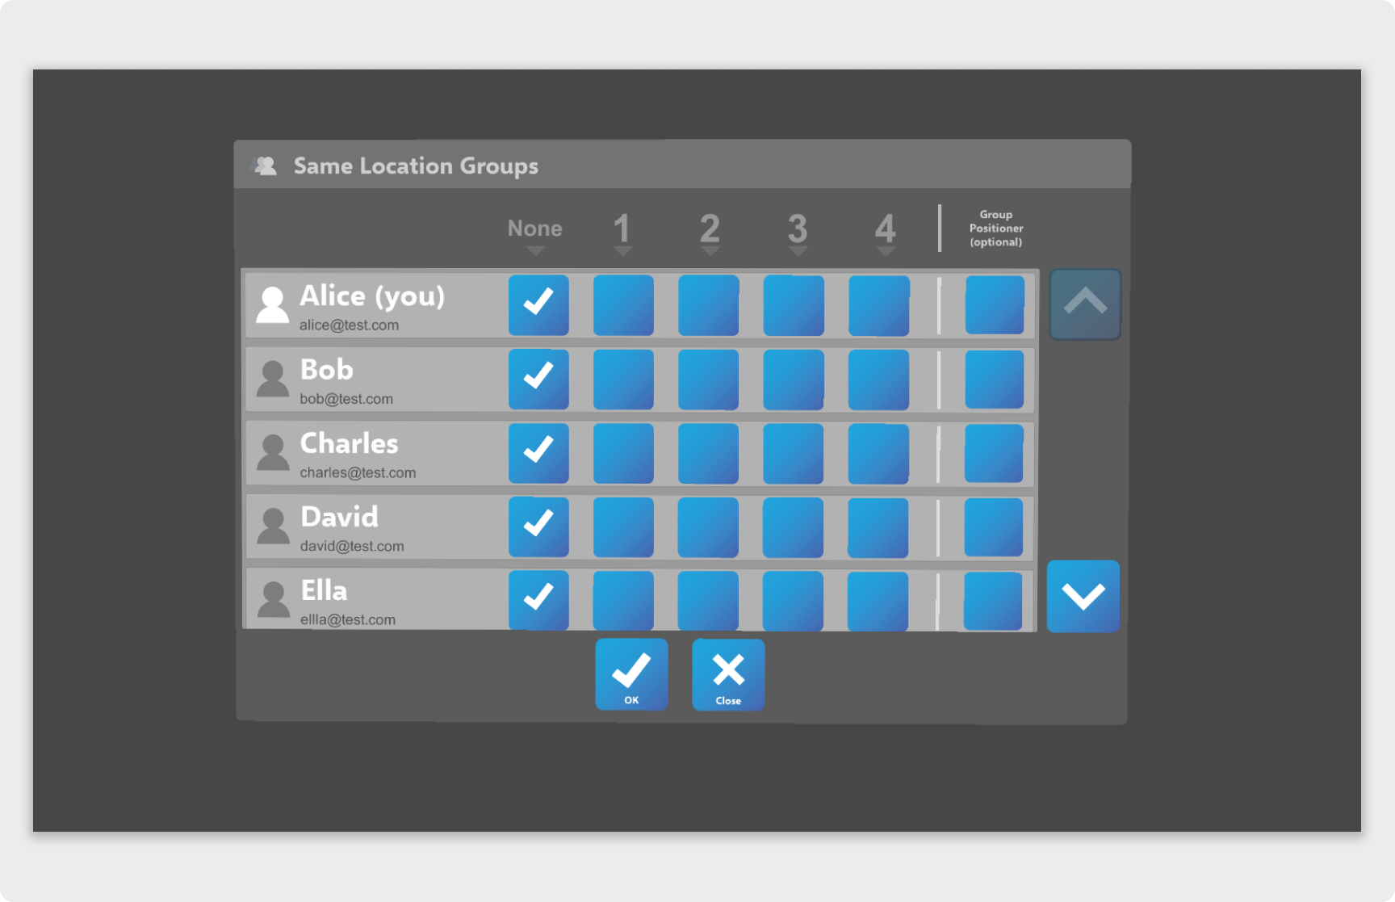
Task: Click email bob@test.com
Action: pyautogui.click(x=346, y=399)
